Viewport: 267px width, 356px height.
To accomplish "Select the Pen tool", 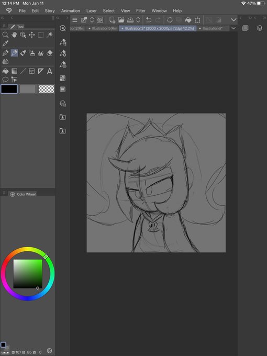I will click(x=5, y=53).
